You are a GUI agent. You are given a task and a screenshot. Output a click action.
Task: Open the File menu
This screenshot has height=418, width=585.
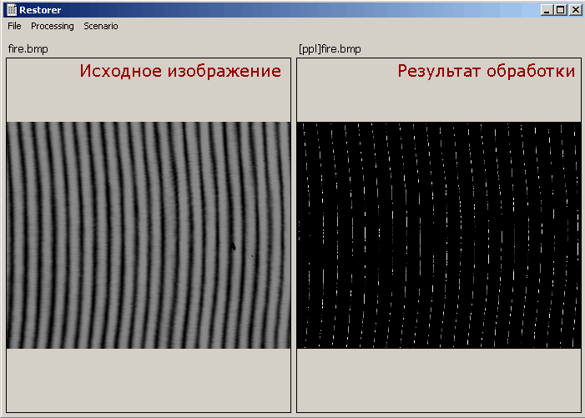(14, 26)
